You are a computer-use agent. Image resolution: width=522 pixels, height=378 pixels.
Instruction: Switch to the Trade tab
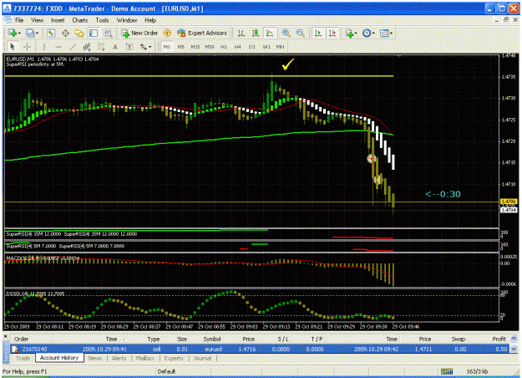tap(23, 358)
